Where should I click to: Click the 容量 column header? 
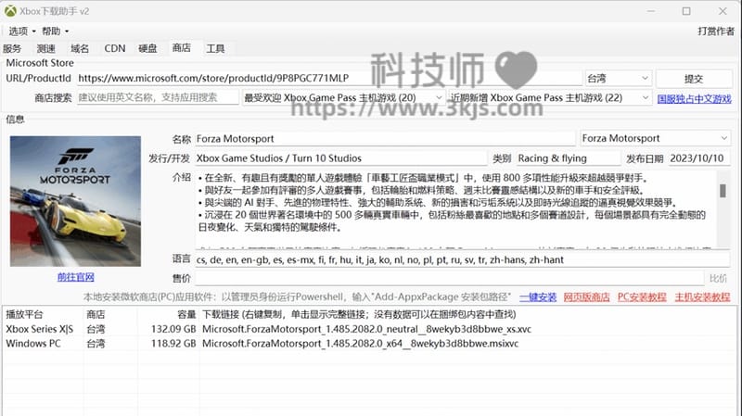point(169,314)
